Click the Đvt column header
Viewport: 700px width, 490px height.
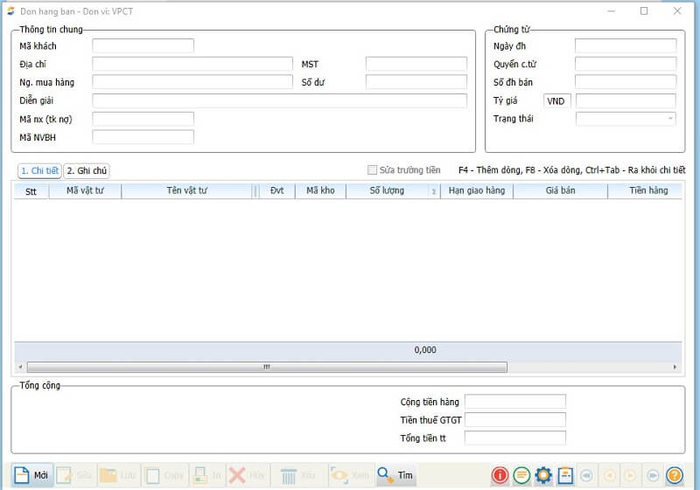pyautogui.click(x=276, y=190)
